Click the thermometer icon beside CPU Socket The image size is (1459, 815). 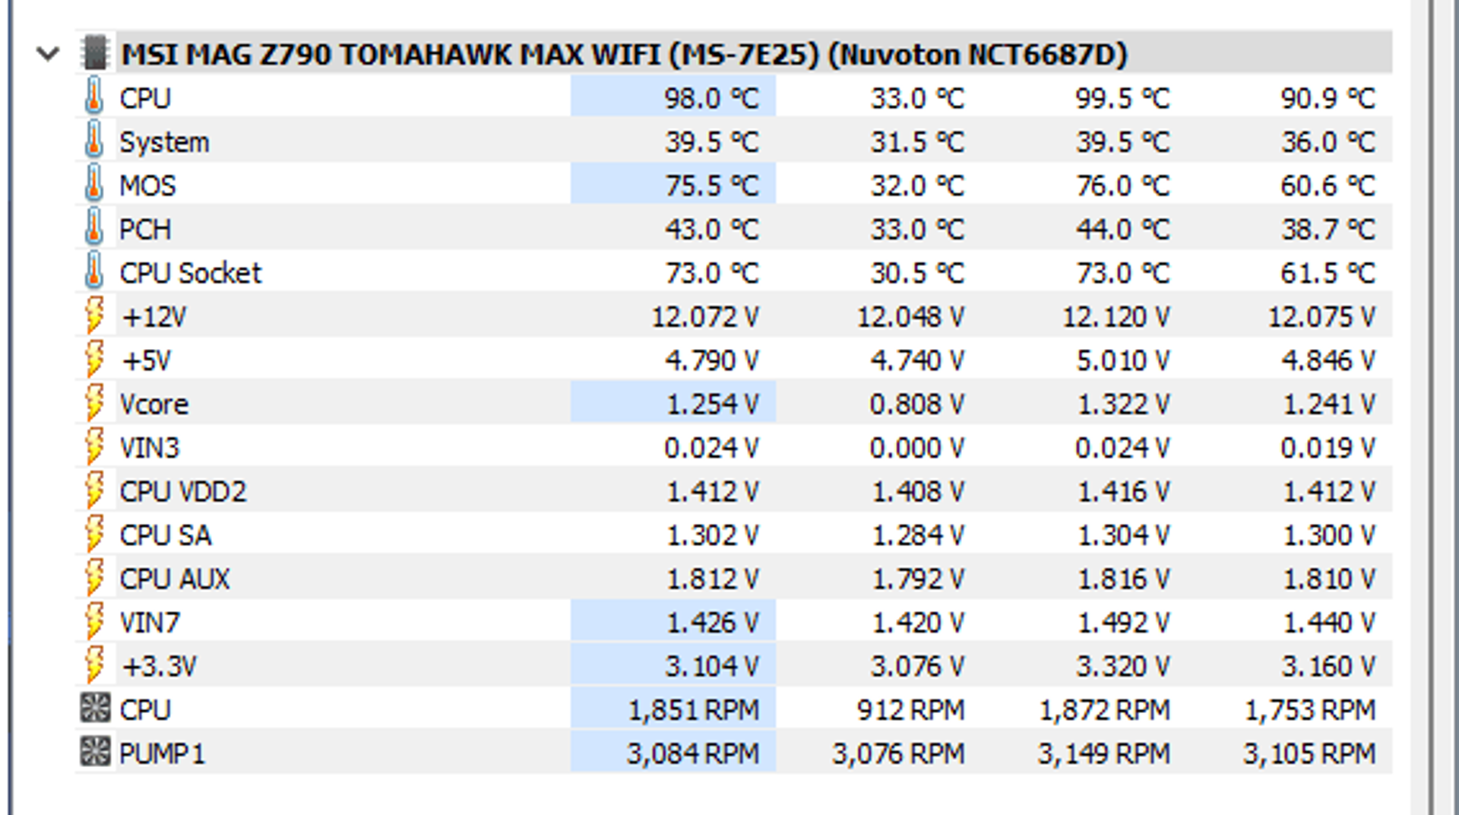click(93, 271)
